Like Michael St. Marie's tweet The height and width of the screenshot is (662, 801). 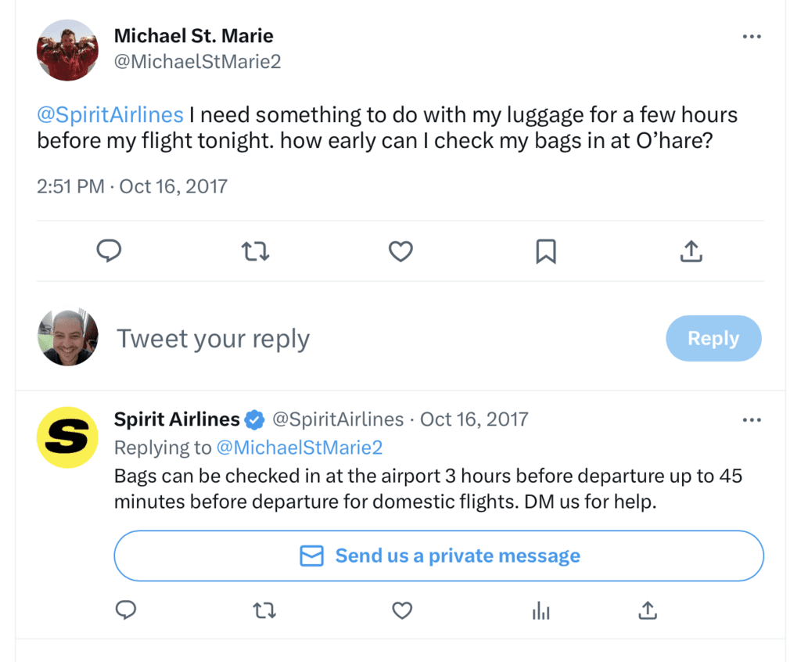click(400, 251)
